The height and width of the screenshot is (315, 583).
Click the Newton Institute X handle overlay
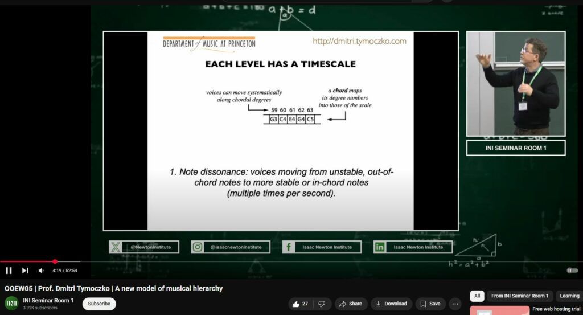point(144,247)
